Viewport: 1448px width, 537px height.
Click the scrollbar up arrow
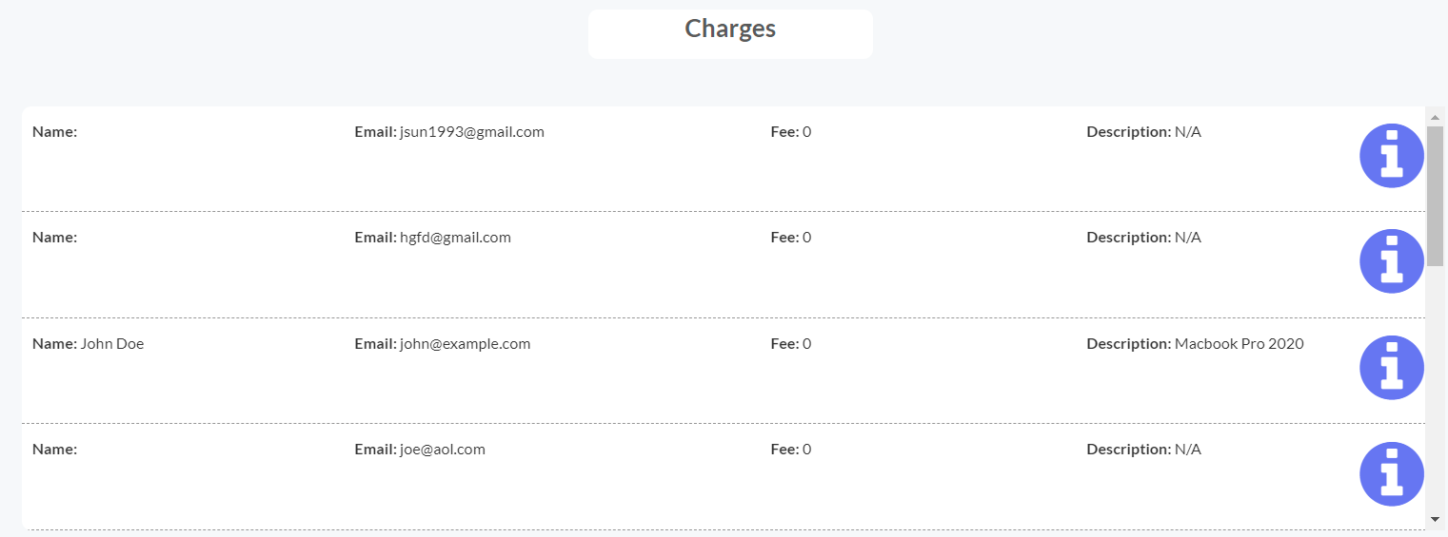point(1435,116)
